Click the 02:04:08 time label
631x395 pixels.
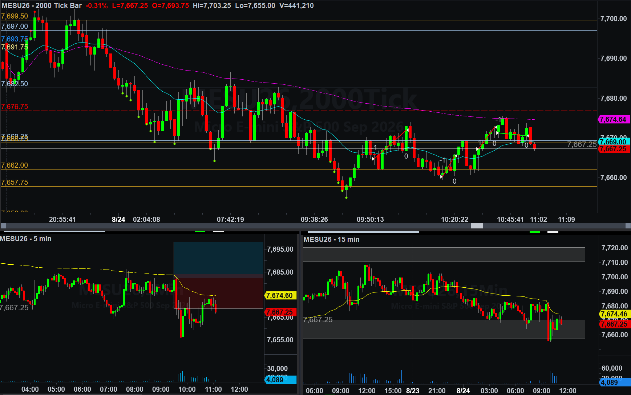point(146,219)
